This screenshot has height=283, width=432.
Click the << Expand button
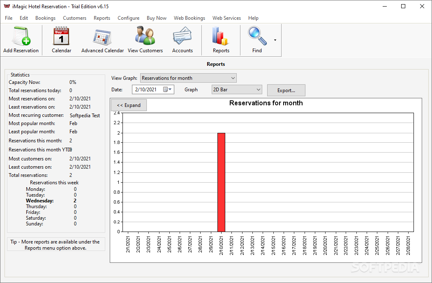coord(129,105)
